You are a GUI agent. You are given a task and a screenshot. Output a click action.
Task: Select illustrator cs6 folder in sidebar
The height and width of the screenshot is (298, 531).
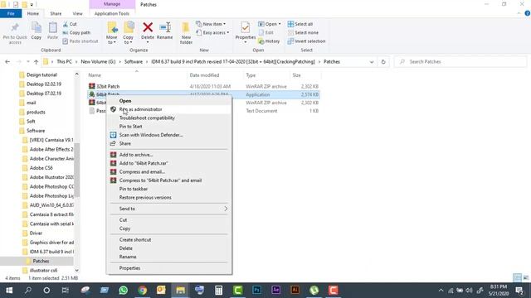pos(43,271)
